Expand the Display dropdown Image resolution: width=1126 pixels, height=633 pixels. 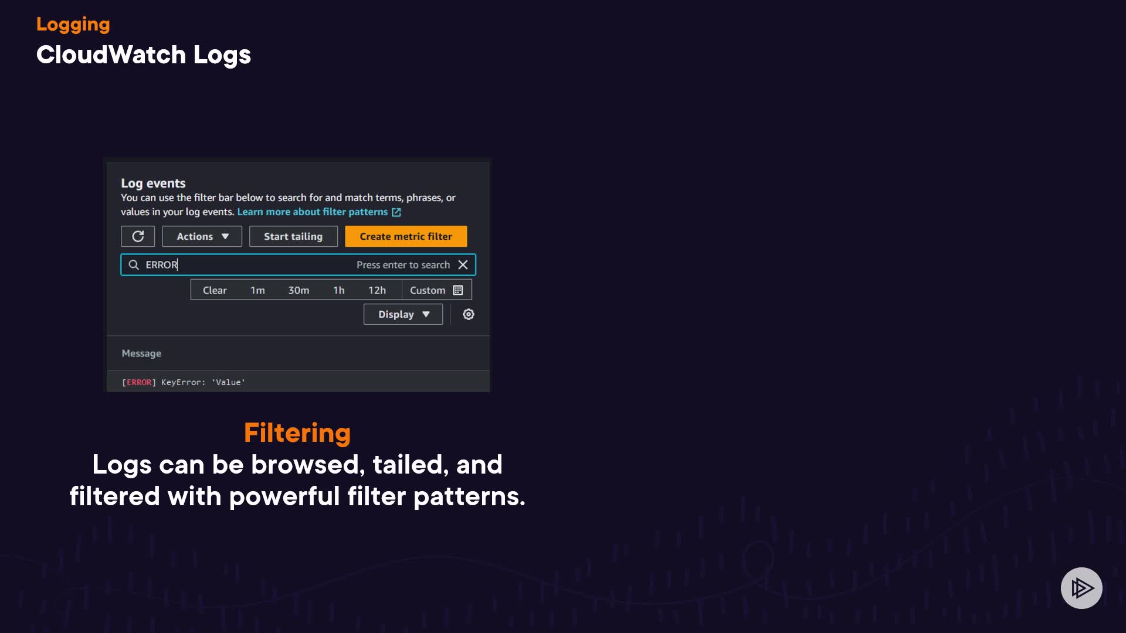(x=403, y=314)
